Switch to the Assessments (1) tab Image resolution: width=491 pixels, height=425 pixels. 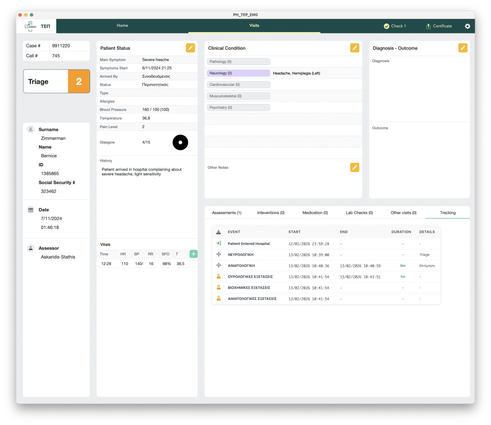[226, 213]
